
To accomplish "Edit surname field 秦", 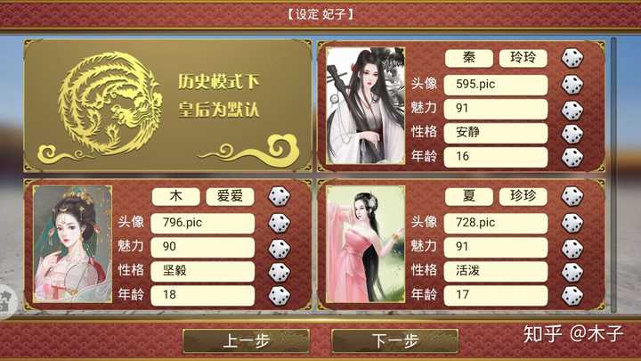I will 469,58.
